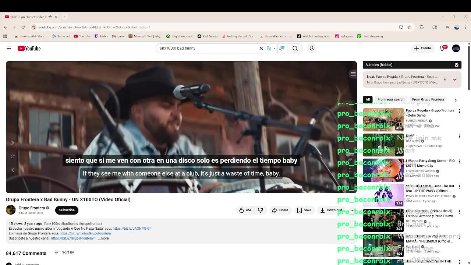
Task: Open account avatar menu in YouTube
Action: (x=456, y=48)
